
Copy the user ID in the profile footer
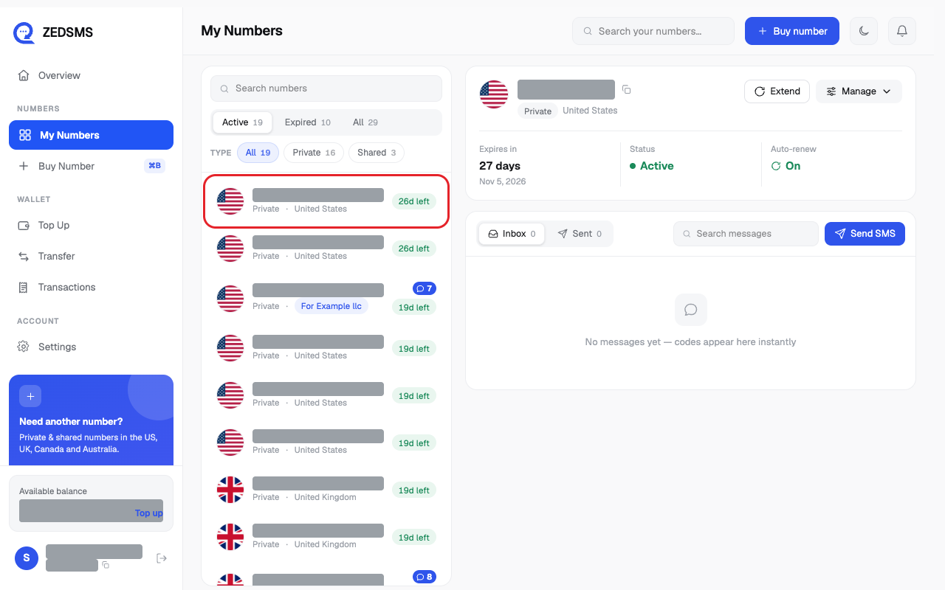coord(106,565)
